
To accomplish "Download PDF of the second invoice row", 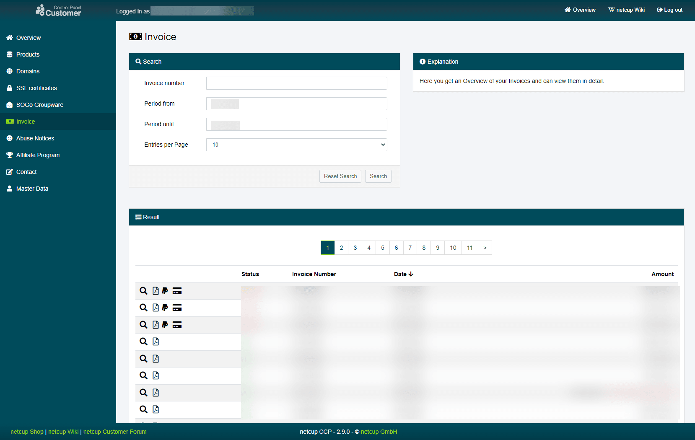I will tap(156, 308).
